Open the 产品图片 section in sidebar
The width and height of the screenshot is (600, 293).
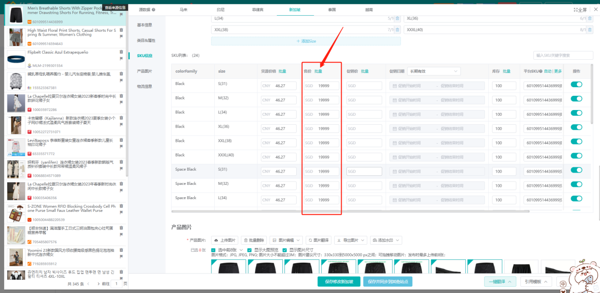click(145, 71)
